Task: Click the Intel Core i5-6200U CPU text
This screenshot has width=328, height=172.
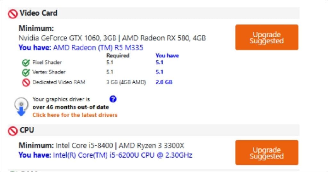Action: (x=123, y=155)
